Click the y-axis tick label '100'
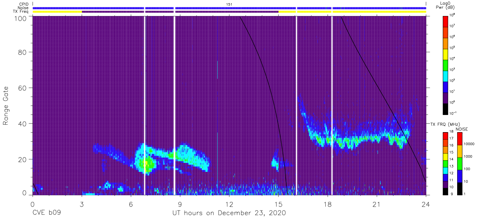 tap(20, 18)
